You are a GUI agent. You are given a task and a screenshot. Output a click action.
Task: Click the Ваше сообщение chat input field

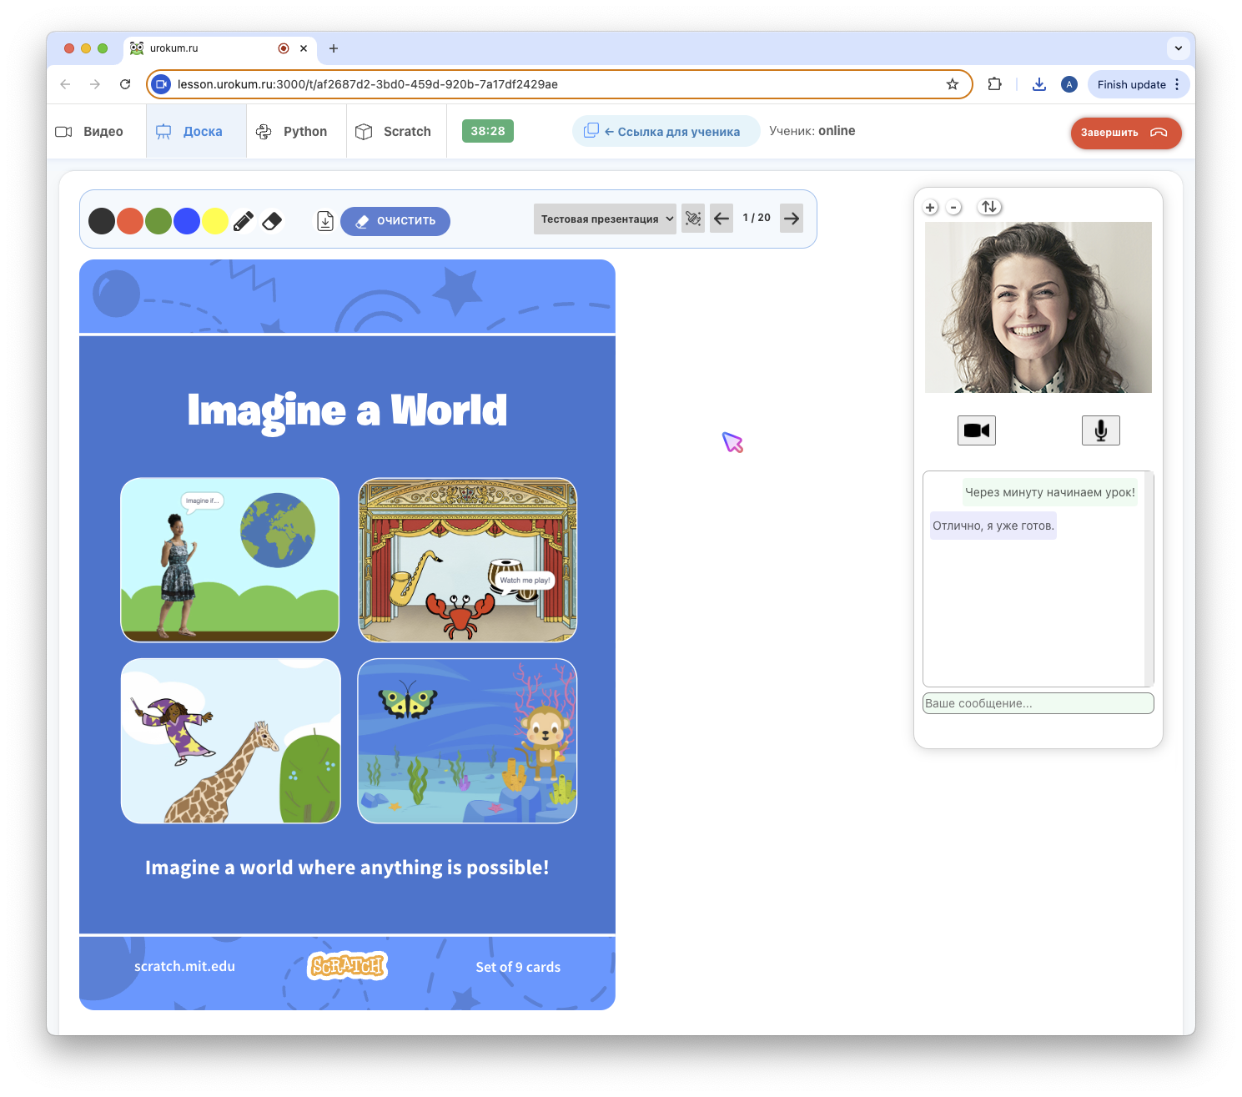click(1038, 703)
